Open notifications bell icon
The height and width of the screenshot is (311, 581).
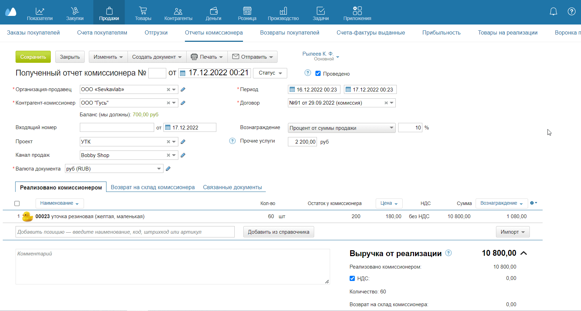pyautogui.click(x=553, y=12)
